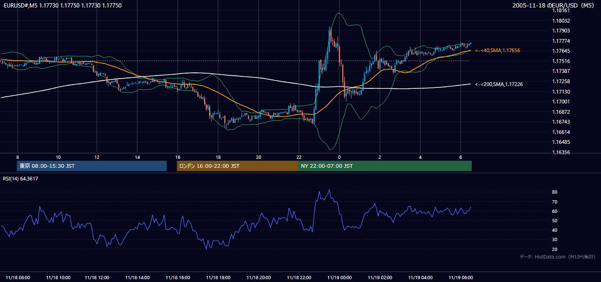This screenshot has width=601, height=282.
Task: Click the bottom time label 11/18 12:00
Action: (97, 277)
